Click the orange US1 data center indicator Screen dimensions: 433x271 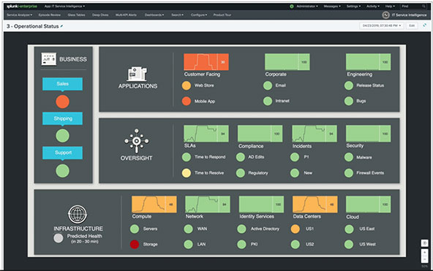click(x=295, y=229)
